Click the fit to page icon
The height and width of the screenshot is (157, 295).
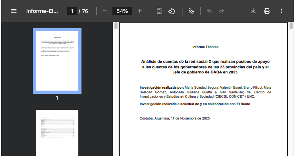click(x=159, y=11)
